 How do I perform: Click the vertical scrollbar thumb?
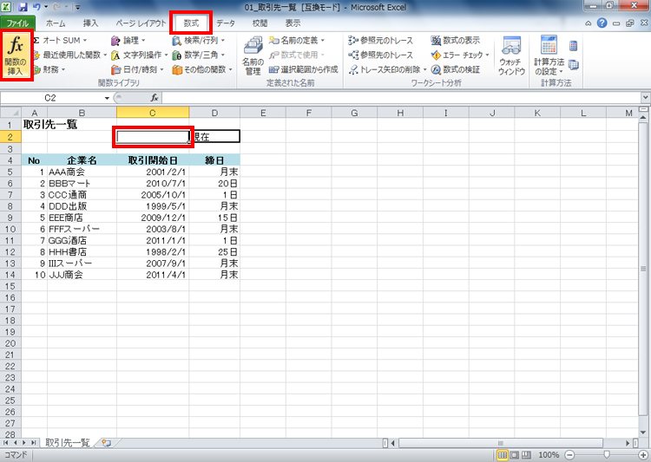point(643,269)
